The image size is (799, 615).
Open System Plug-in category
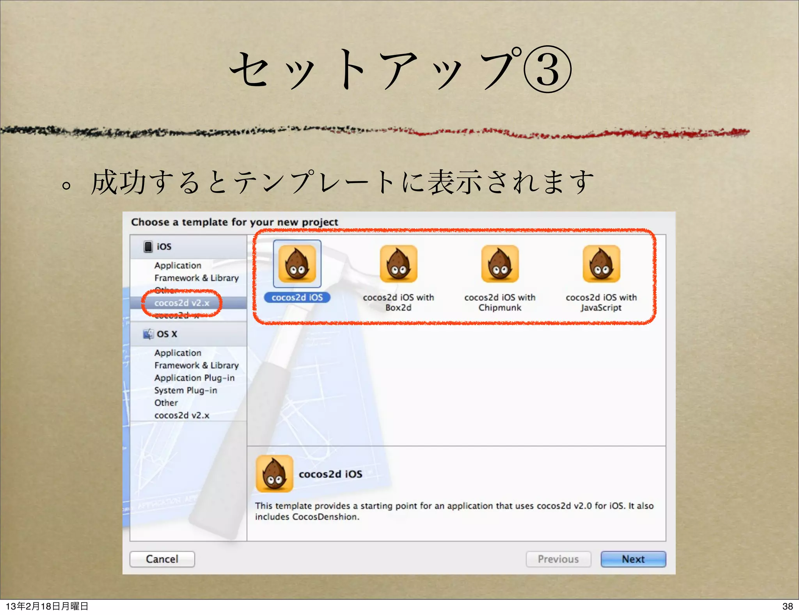pyautogui.click(x=186, y=390)
